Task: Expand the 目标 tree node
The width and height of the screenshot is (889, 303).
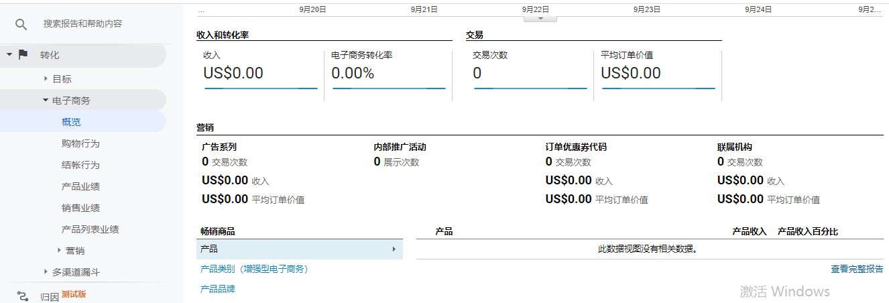Action: pos(46,78)
